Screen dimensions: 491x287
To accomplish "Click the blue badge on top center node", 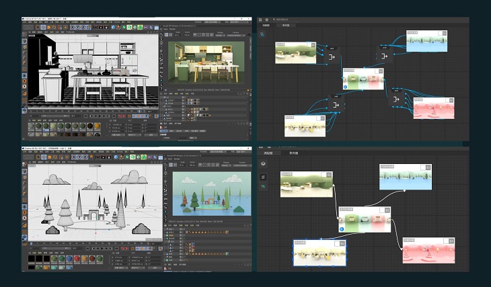I will tap(345, 87).
